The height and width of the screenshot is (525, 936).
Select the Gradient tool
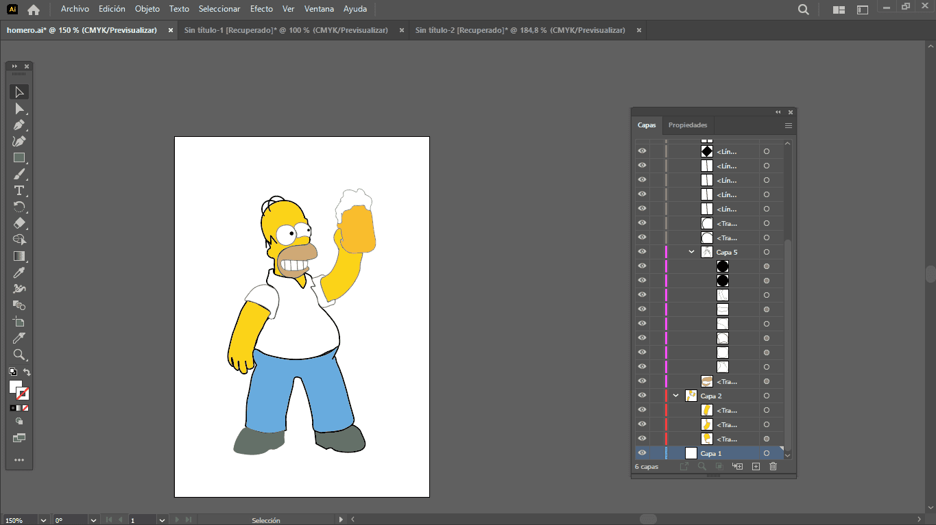(x=19, y=256)
